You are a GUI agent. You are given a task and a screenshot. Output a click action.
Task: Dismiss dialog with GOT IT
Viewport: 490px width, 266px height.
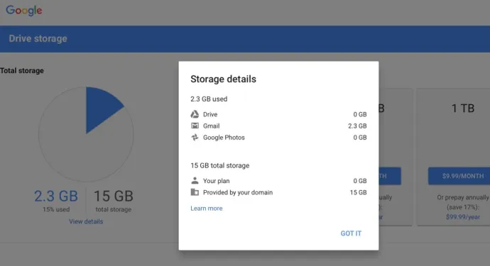(x=351, y=233)
